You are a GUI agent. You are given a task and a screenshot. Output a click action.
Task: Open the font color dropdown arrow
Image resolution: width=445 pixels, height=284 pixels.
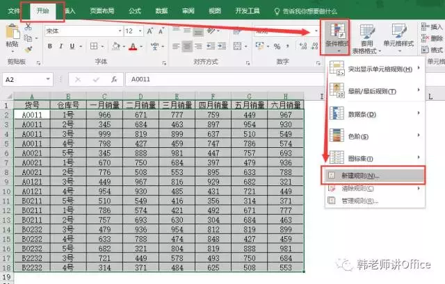click(141, 47)
